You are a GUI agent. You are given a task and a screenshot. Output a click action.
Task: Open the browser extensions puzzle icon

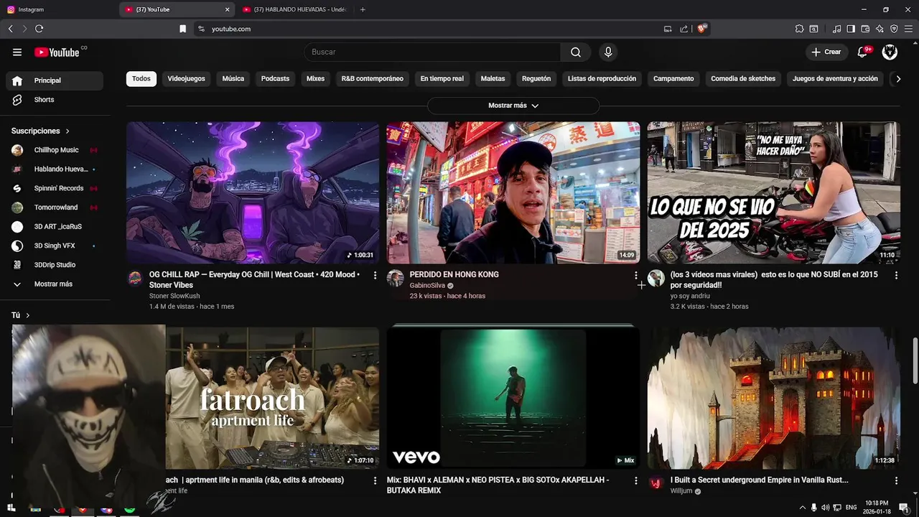point(799,29)
